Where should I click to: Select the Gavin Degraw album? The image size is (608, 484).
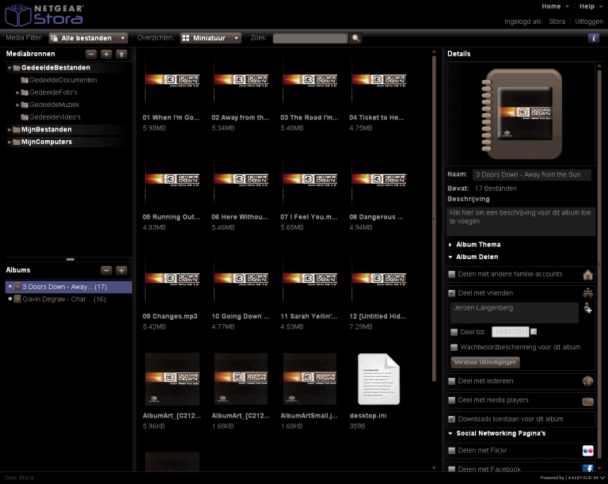(69, 299)
